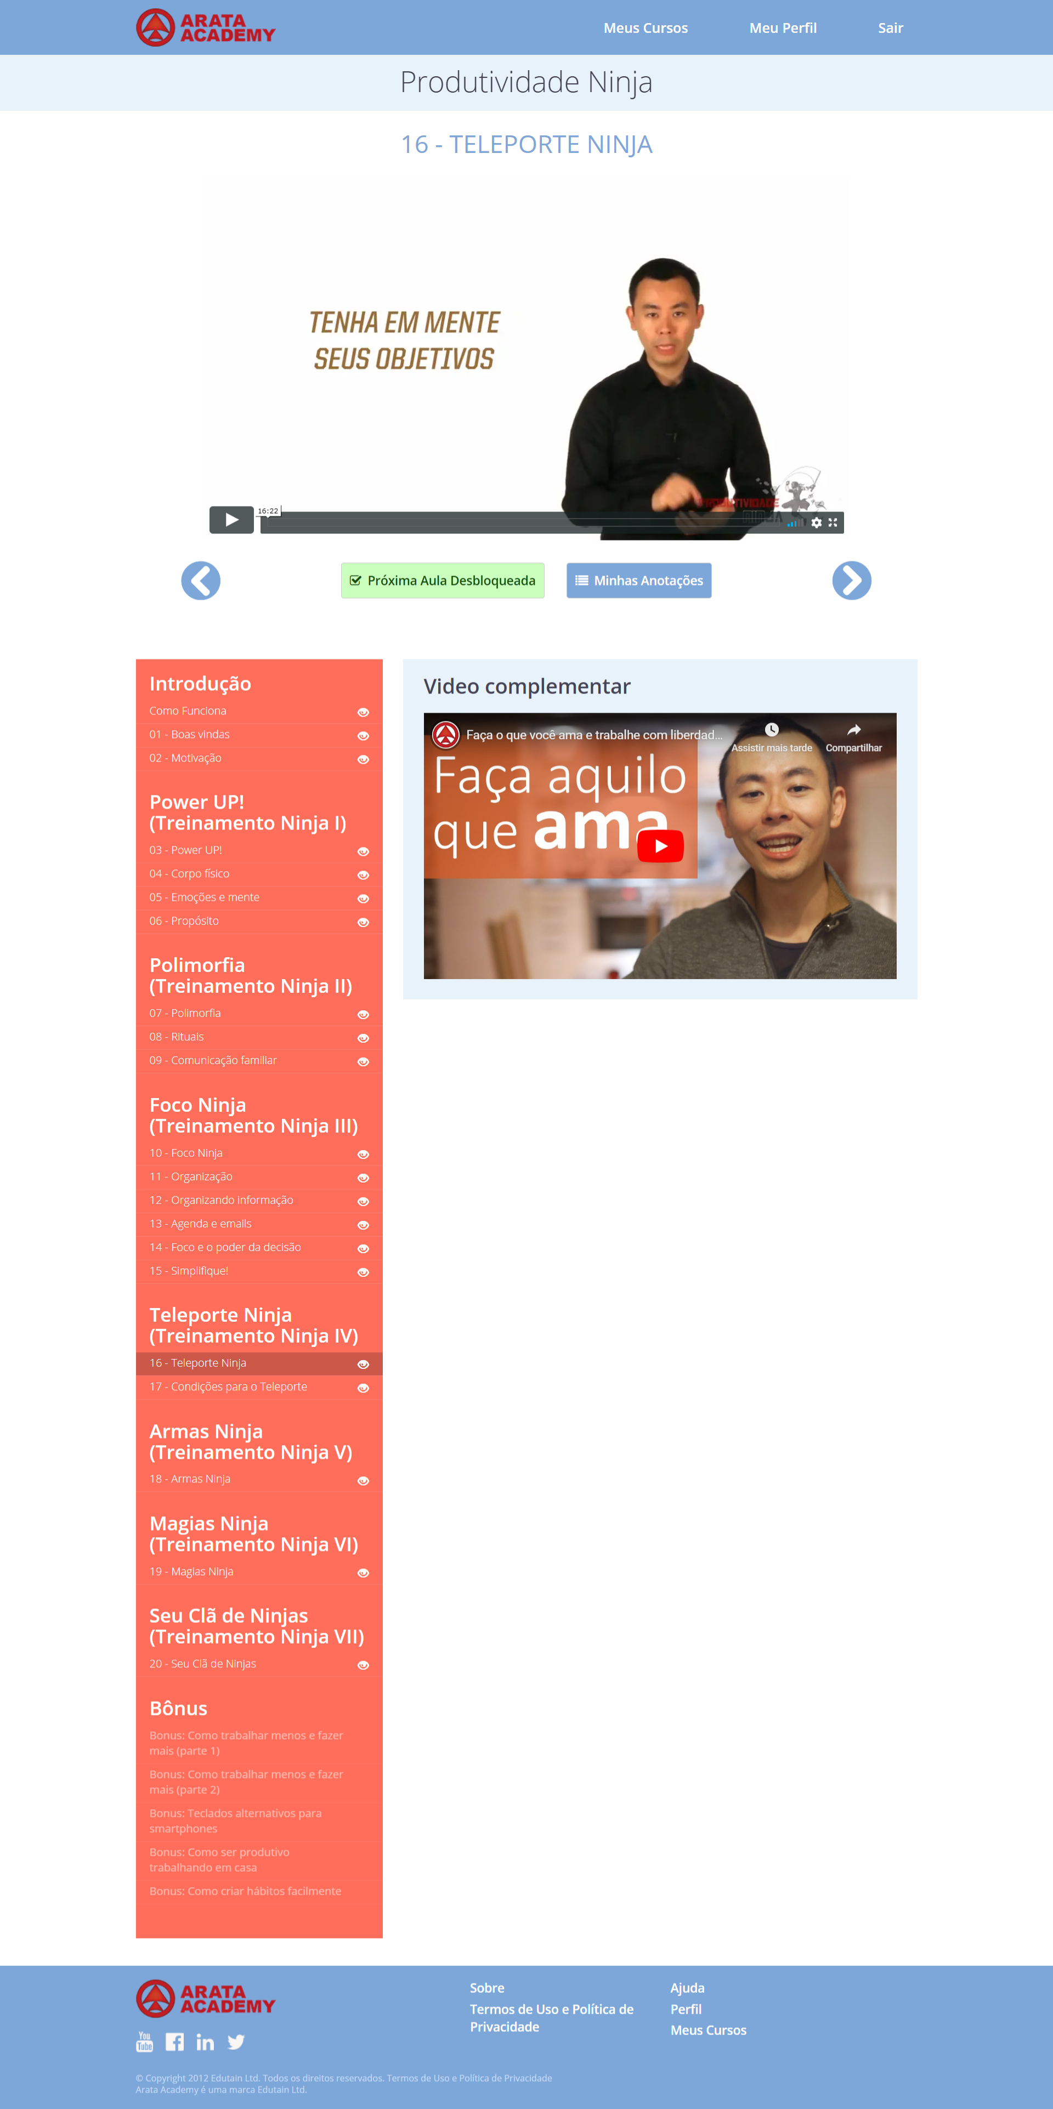
Task: Open lesson 17 - Condições para o Teleporte
Action: click(x=229, y=1386)
